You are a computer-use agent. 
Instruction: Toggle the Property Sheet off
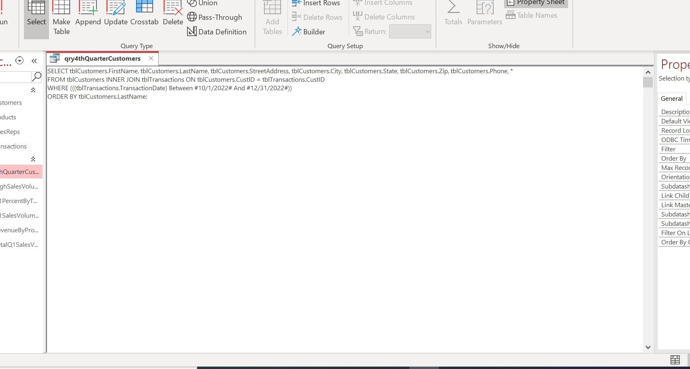[535, 2]
